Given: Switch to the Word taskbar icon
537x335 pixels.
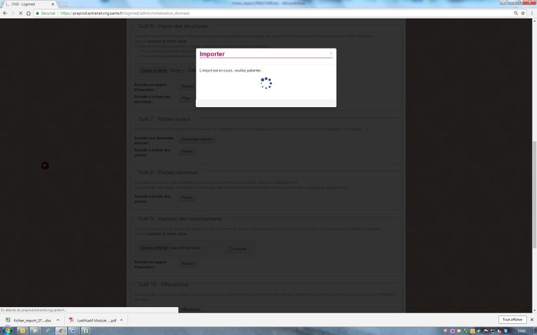Looking at the screenshot, I should point(74,330).
